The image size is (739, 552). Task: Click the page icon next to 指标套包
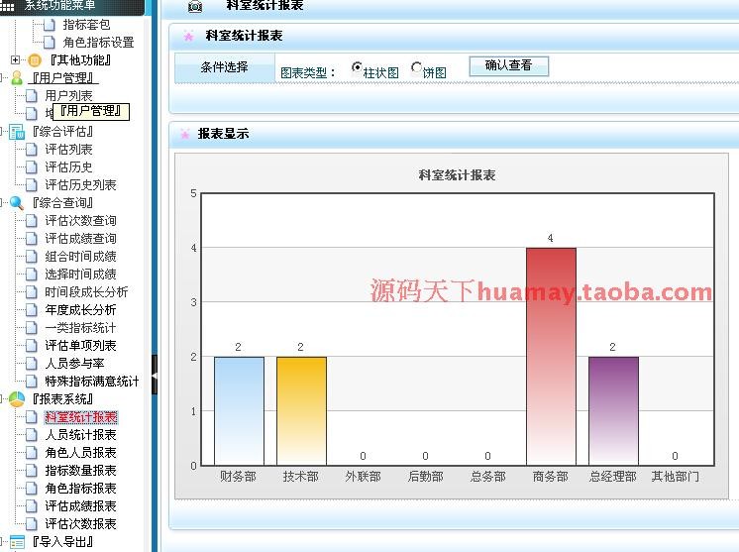coord(50,25)
